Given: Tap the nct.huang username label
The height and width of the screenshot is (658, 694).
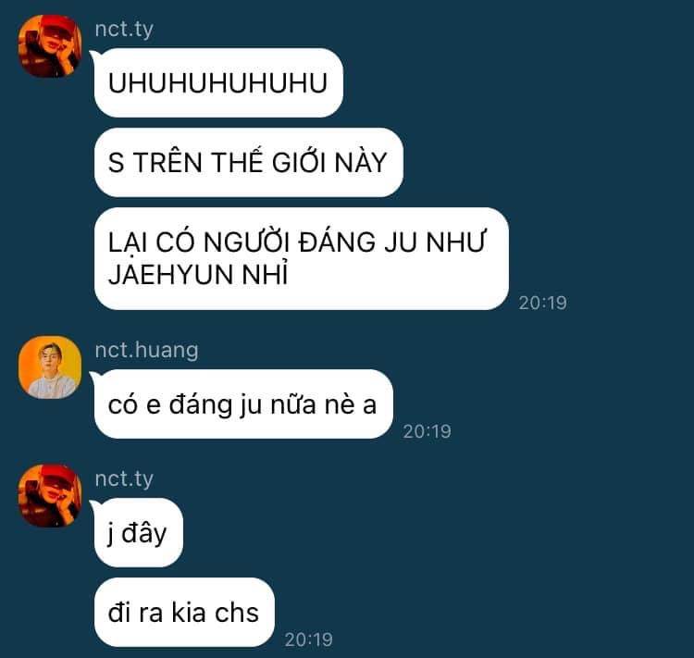Looking at the screenshot, I should tap(146, 350).
